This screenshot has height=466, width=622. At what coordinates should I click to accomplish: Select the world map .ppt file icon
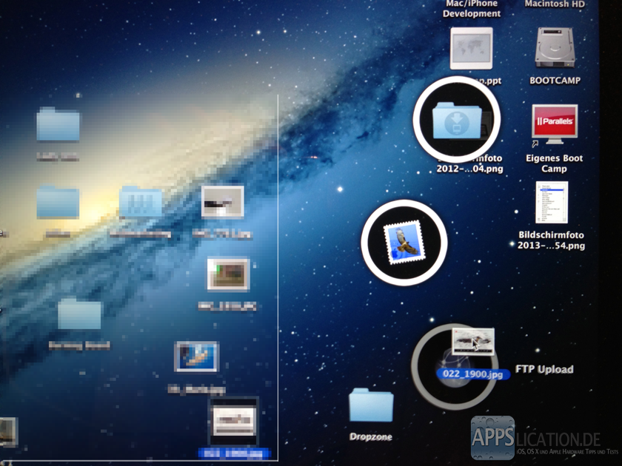(x=471, y=48)
